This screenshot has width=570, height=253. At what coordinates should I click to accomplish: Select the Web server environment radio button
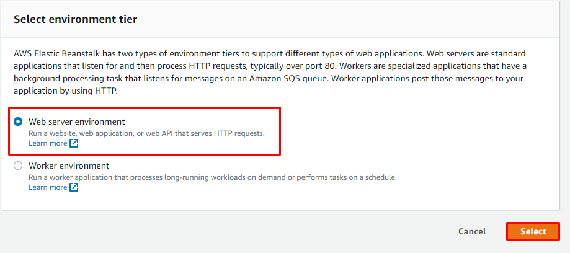click(18, 122)
